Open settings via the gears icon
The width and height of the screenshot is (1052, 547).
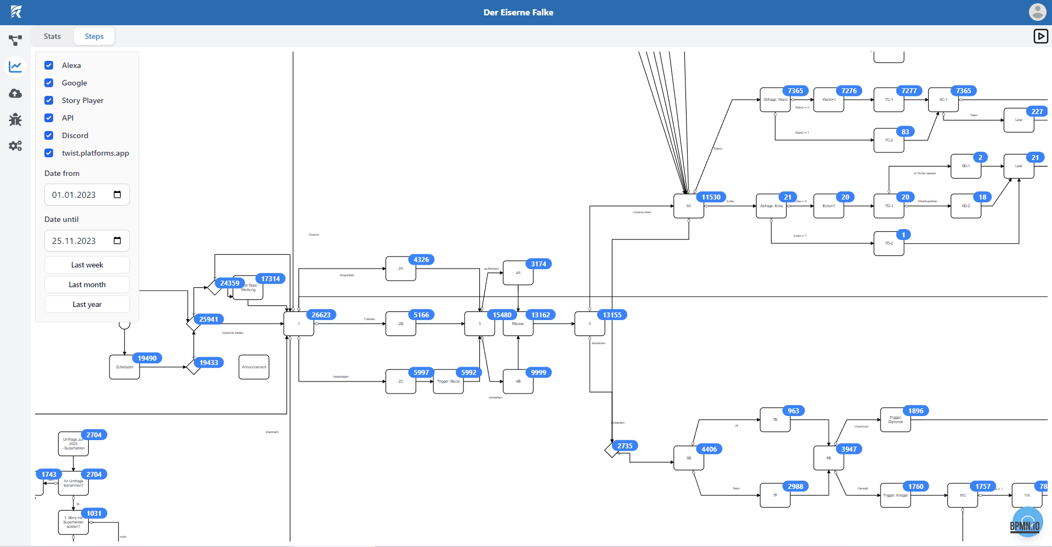15,146
